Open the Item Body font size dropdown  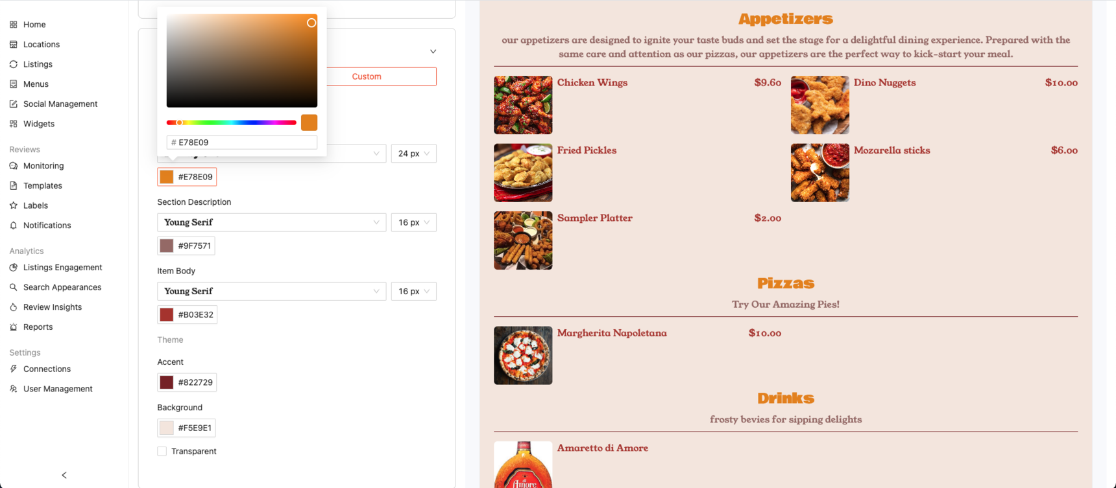413,291
